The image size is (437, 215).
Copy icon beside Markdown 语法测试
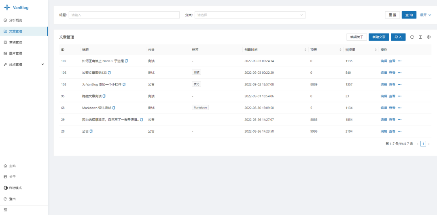point(114,108)
